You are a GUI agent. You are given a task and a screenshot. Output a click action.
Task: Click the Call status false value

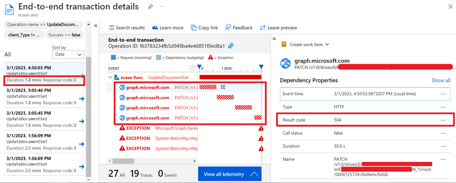coord(338,133)
